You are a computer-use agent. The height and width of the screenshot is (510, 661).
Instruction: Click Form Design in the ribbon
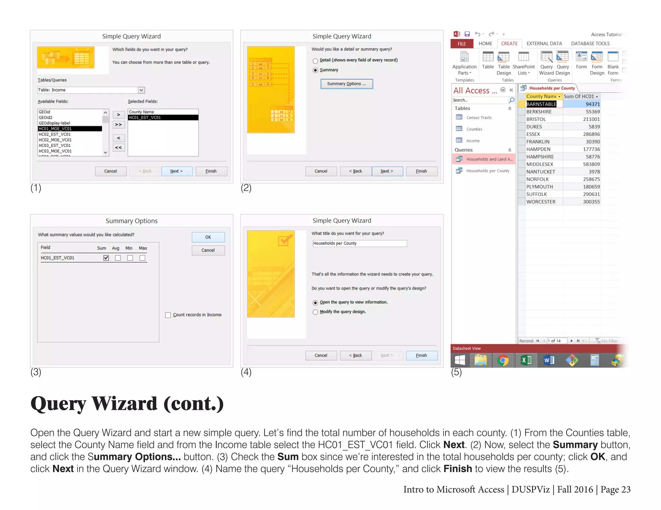597,63
